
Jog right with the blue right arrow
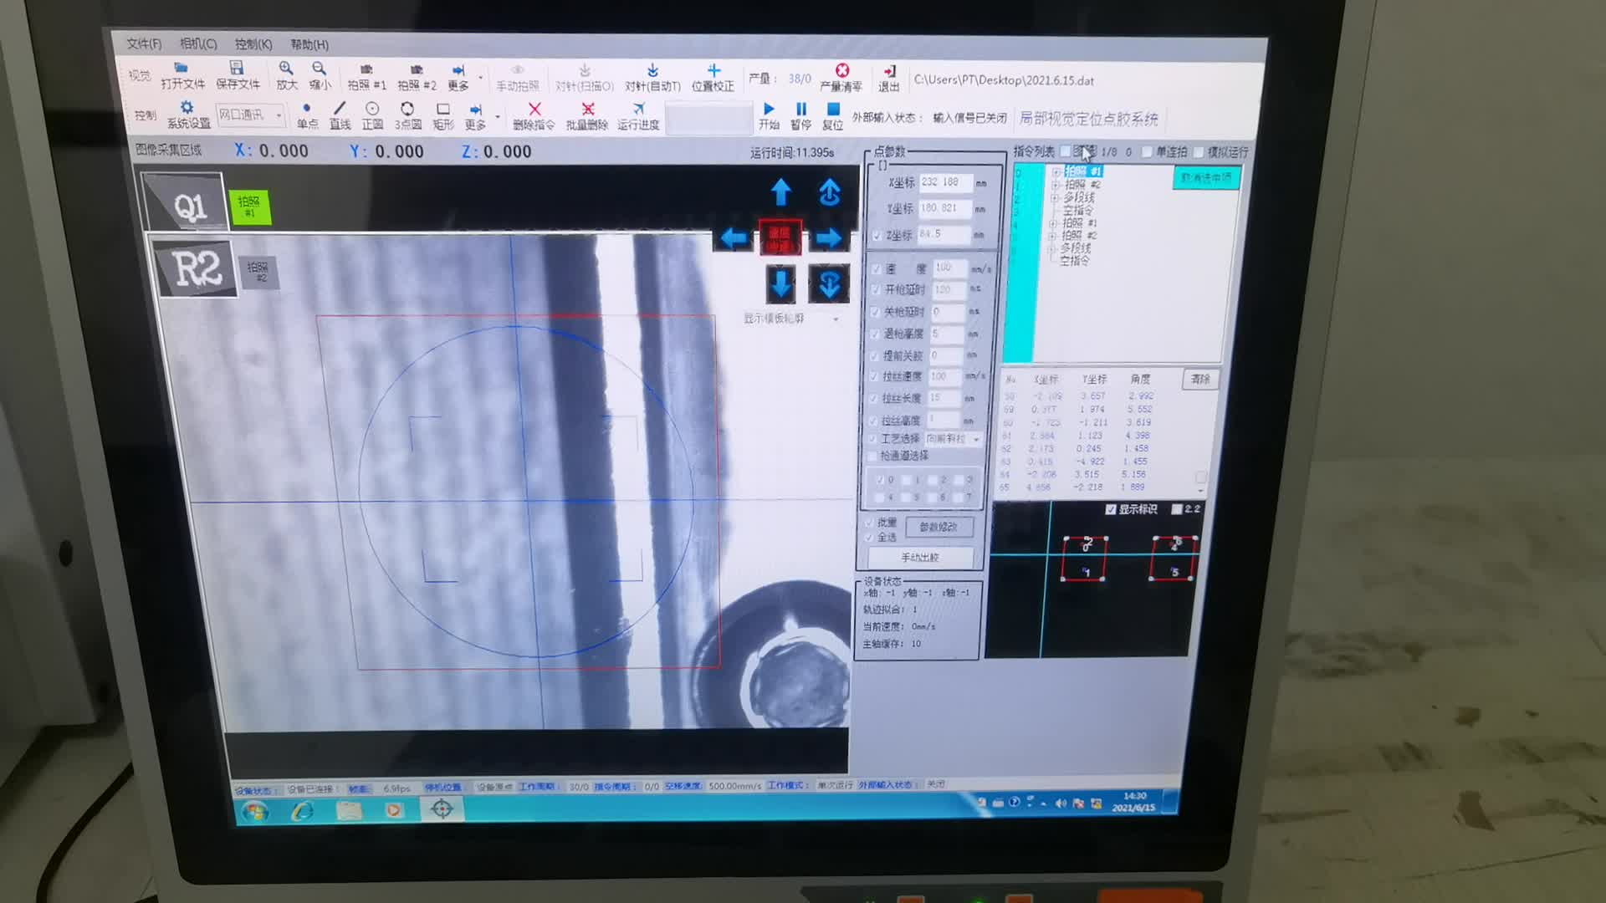(828, 238)
